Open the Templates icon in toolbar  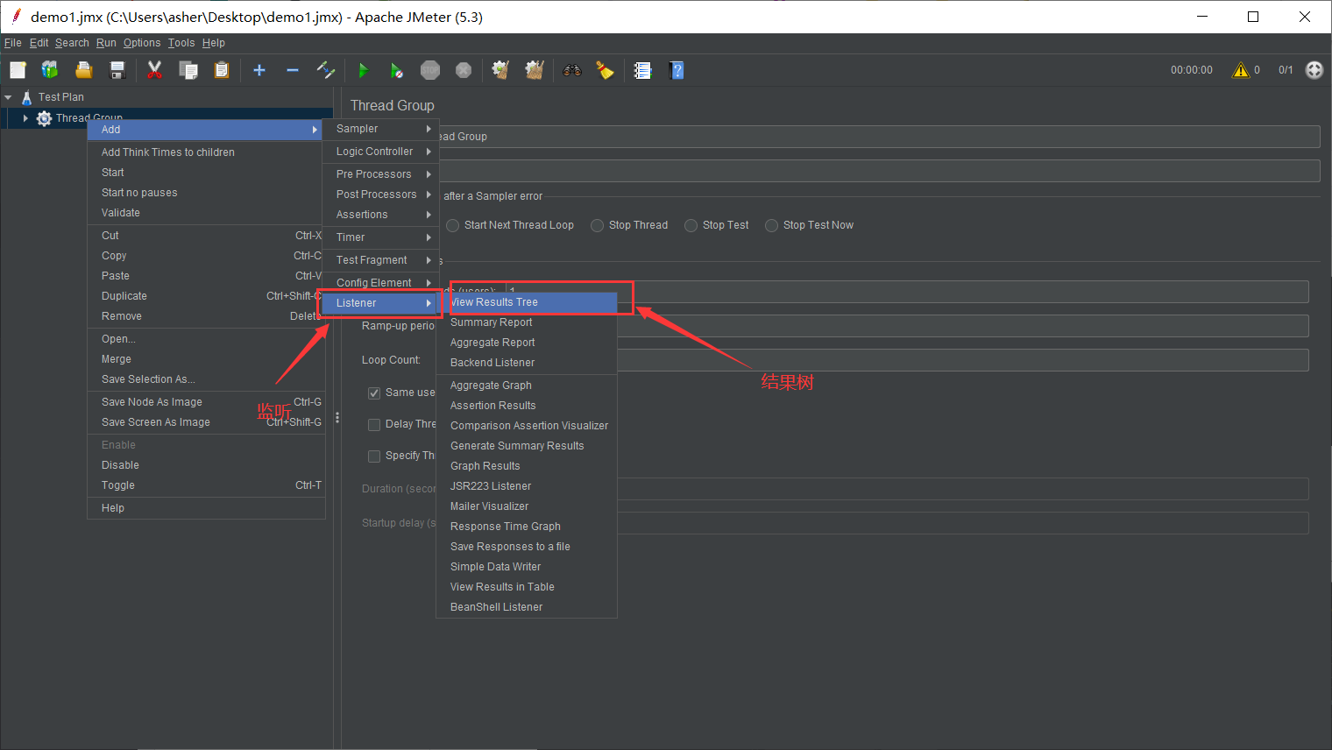[50, 70]
